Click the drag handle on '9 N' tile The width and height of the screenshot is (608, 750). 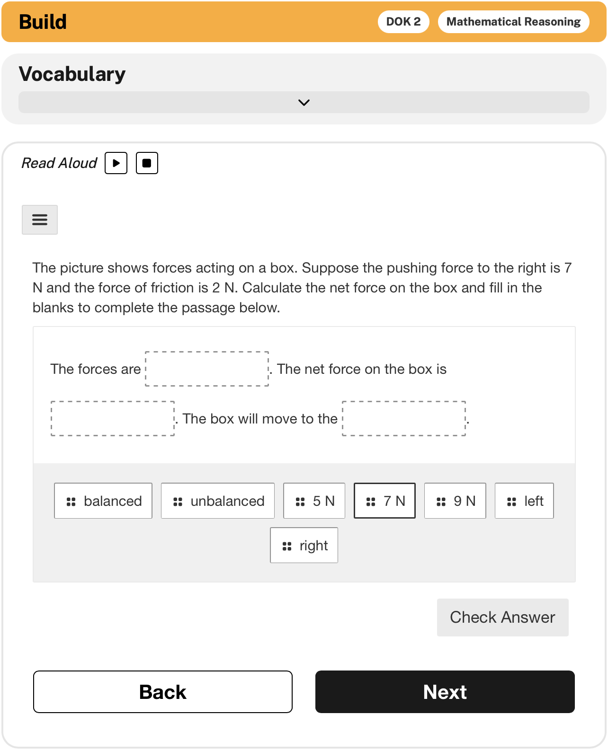(x=441, y=502)
